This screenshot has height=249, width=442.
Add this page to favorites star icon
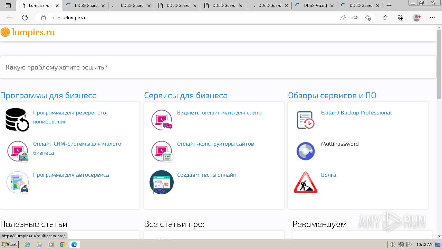click(368, 18)
